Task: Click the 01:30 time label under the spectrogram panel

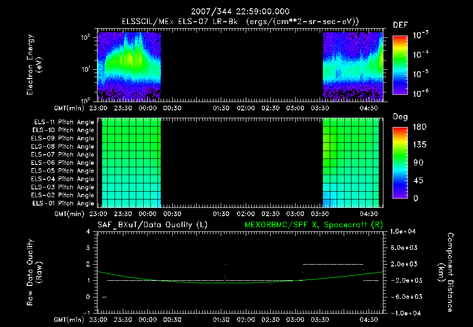Action: (x=221, y=108)
